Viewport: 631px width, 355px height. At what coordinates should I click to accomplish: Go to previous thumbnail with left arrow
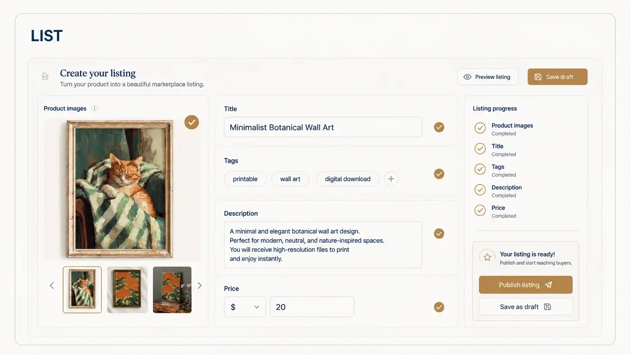pos(52,286)
